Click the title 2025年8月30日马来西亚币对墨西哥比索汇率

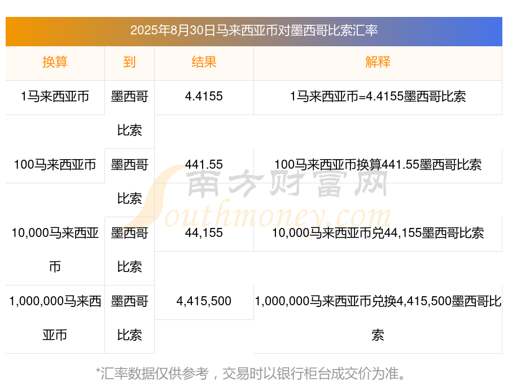point(253,30)
